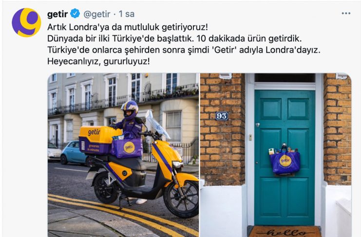Open the getir profile avatar logo
Image resolution: width=361 pixels, height=237 pixels.
[x=26, y=22]
